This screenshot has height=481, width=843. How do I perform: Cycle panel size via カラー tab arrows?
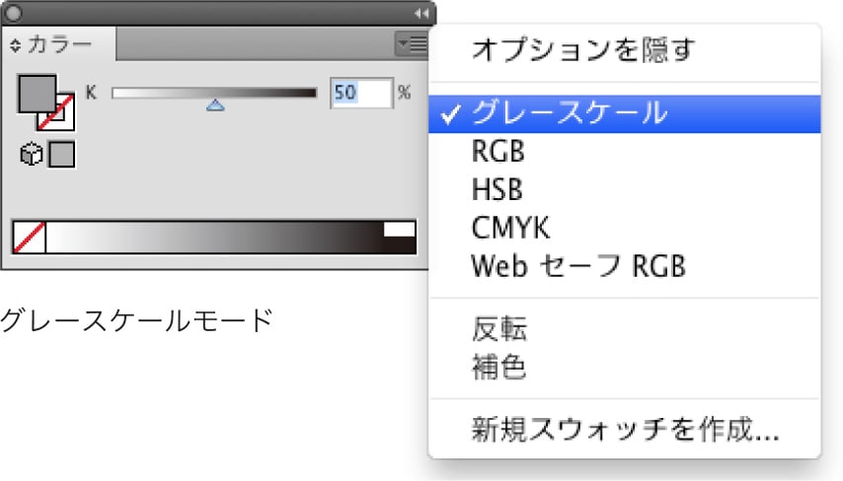[15, 45]
